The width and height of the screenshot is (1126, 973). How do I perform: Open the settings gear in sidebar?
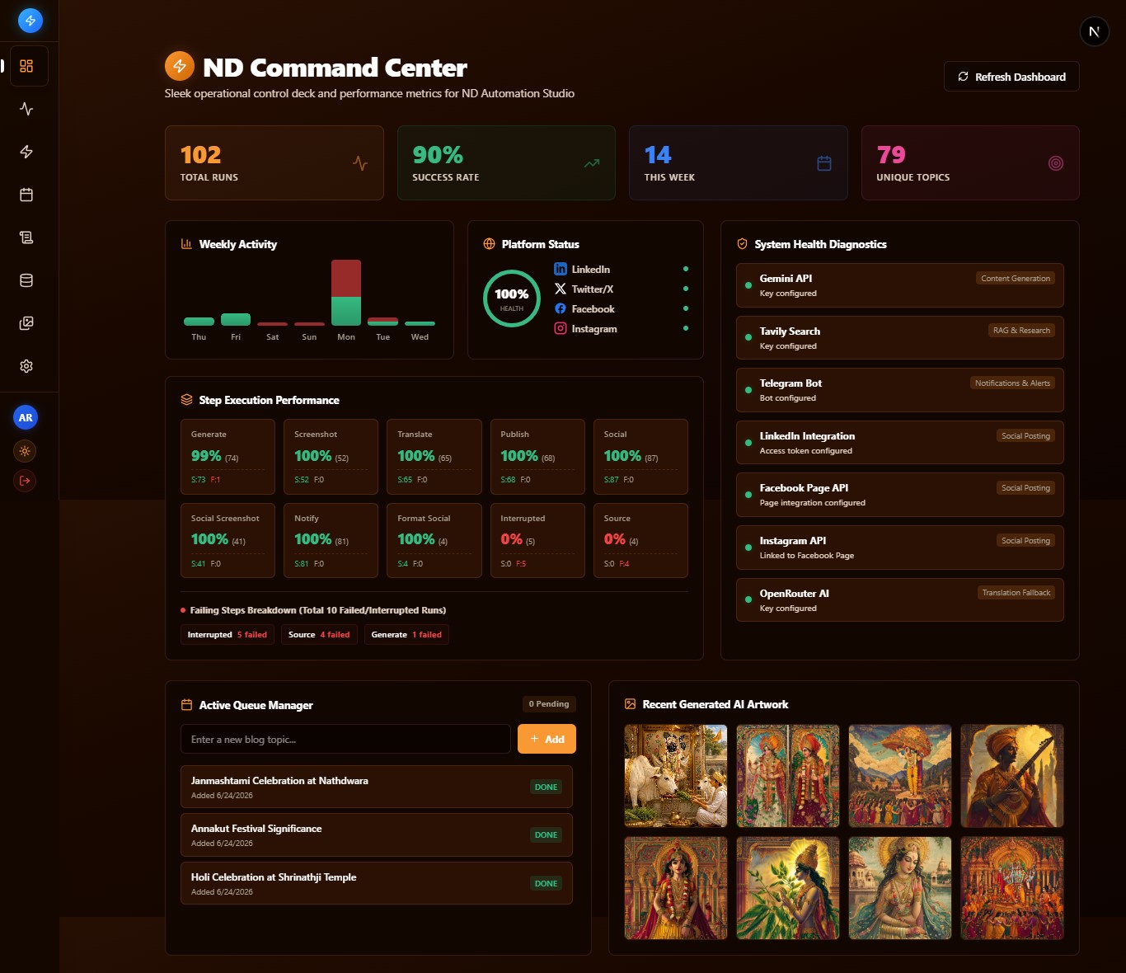coord(26,366)
